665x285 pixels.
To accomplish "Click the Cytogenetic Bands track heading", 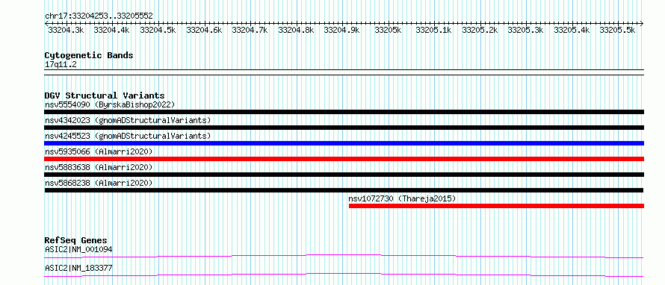I will tap(89, 55).
